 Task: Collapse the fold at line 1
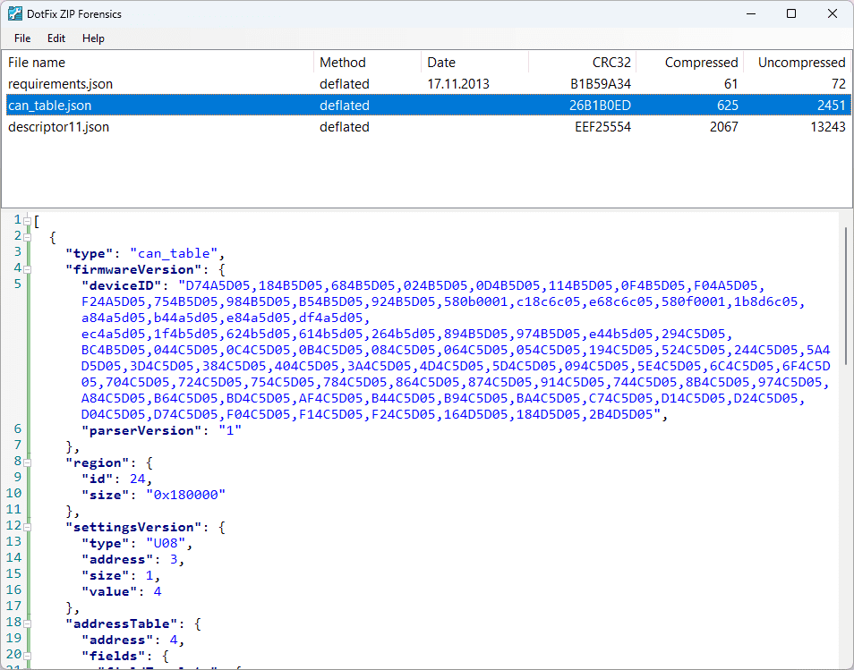(27, 221)
